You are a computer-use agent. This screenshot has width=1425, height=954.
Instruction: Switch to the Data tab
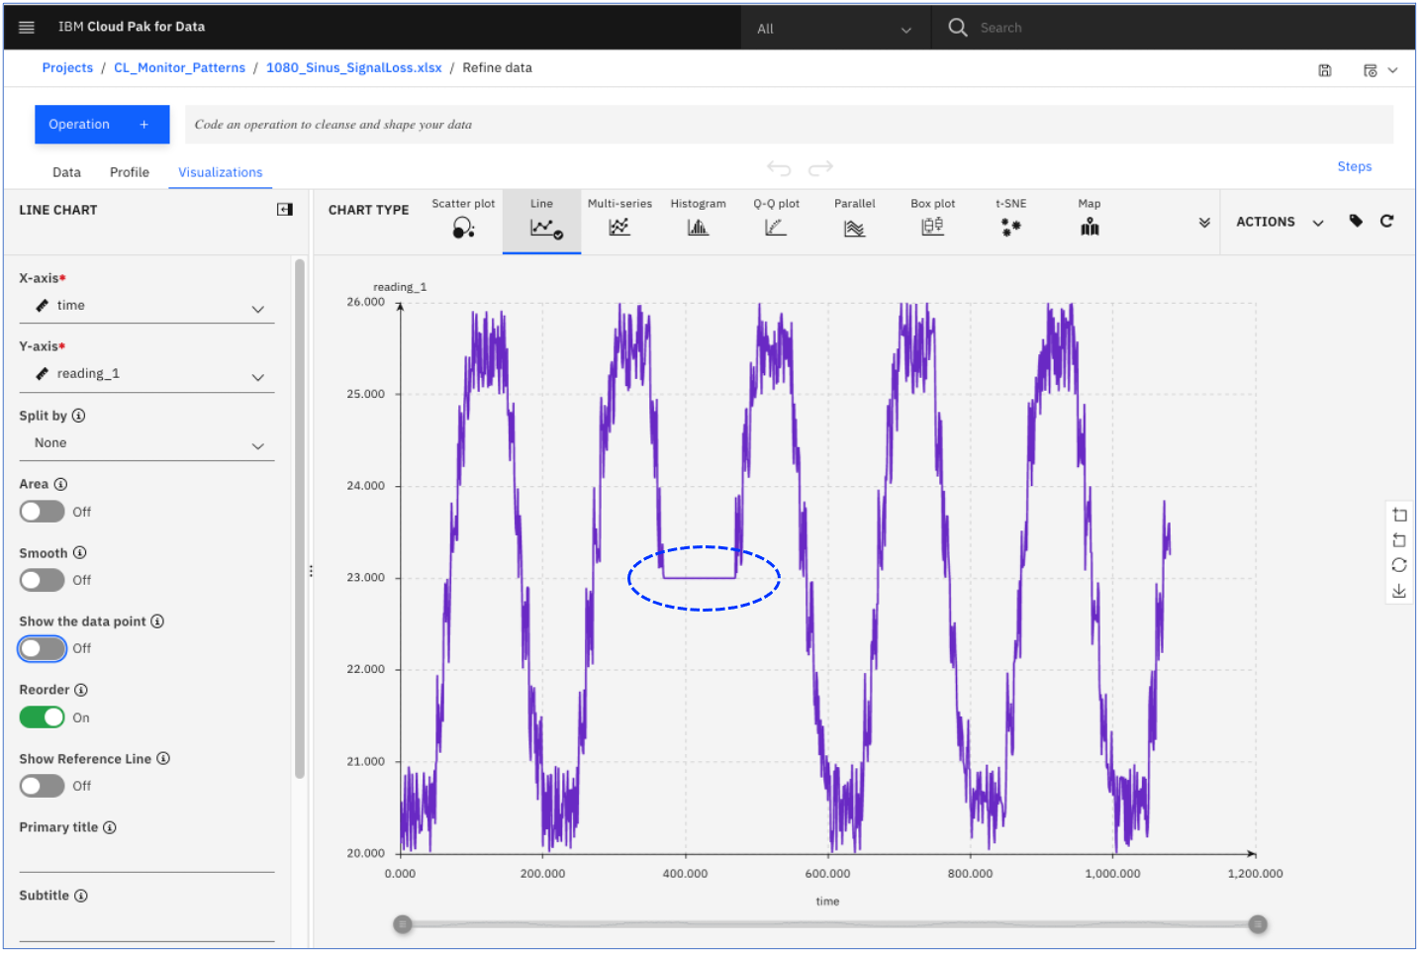click(x=66, y=172)
